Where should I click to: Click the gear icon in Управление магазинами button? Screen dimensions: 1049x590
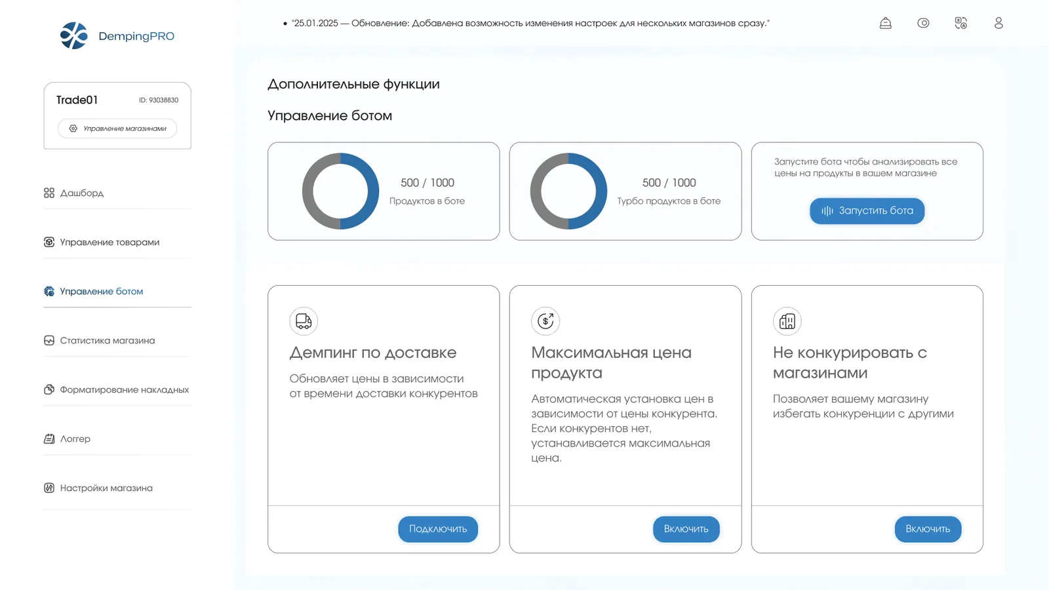pos(73,128)
